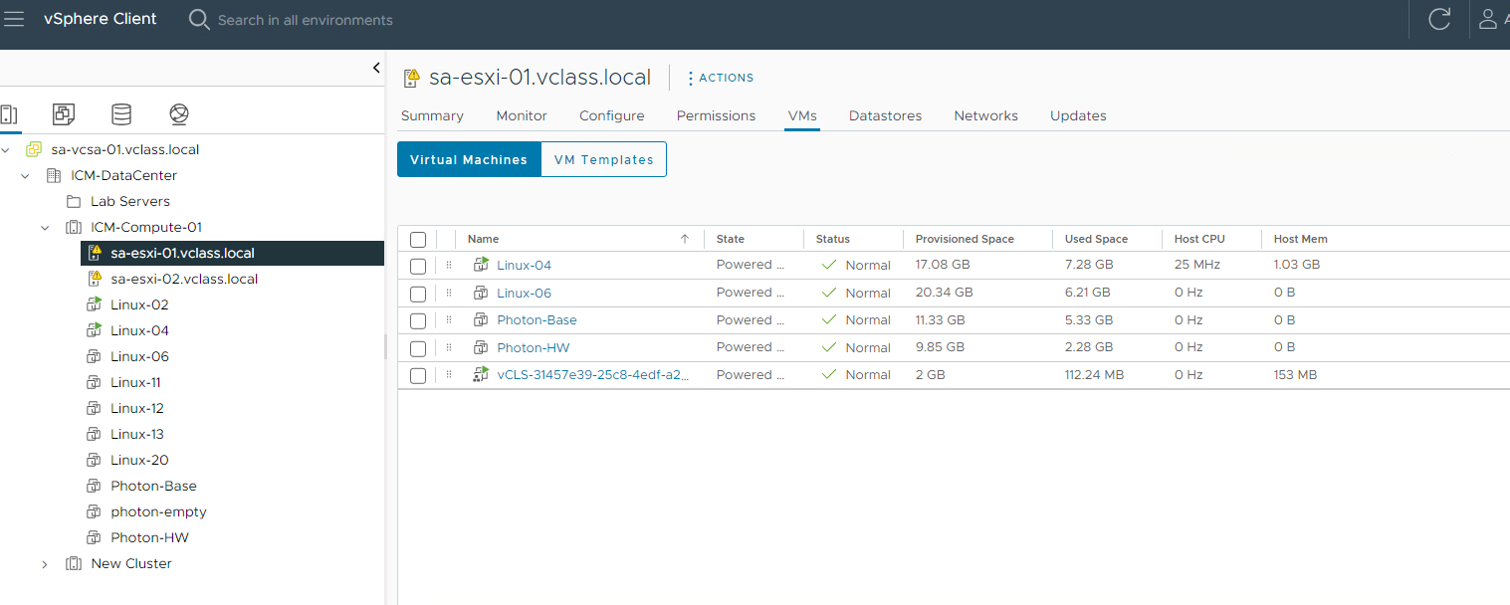1510x605 pixels.
Task: Open the Actions dropdown menu
Action: tap(720, 78)
